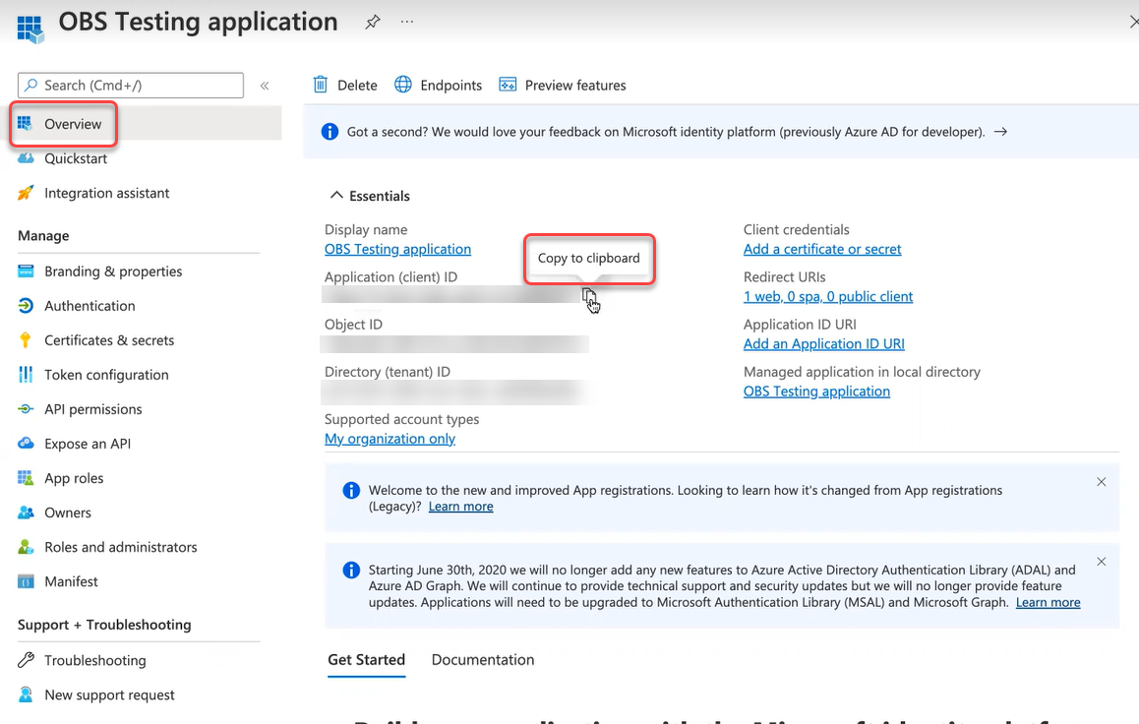Copy Application client ID to clipboard
1139x724 pixels.
click(588, 295)
